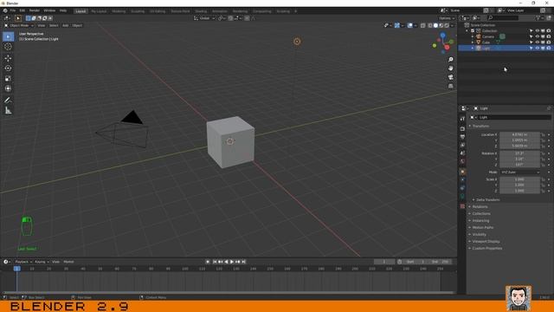Open the Render menu
554x312 pixels.
35,10
